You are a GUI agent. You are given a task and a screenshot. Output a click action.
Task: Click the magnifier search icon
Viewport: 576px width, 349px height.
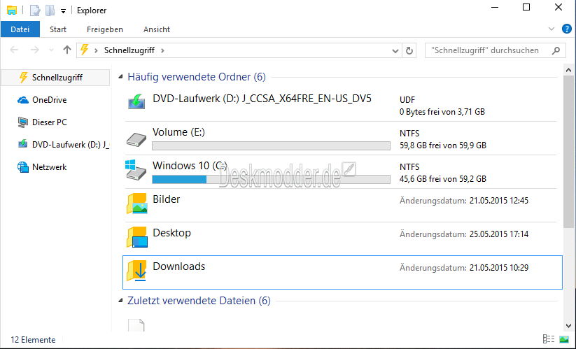point(556,50)
